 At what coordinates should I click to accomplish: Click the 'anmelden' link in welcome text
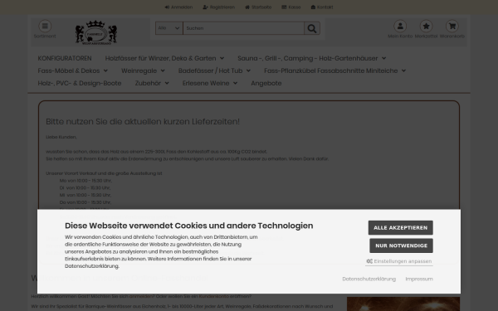pyautogui.click(x=140, y=296)
